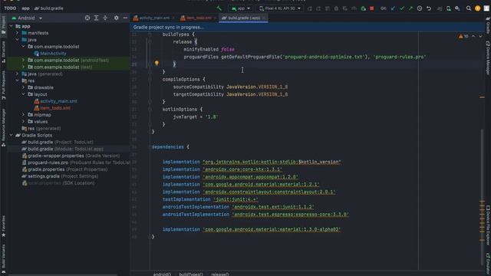Click the kotlin-stdlib implementation line
491x276 pixels.
[x=252, y=162]
